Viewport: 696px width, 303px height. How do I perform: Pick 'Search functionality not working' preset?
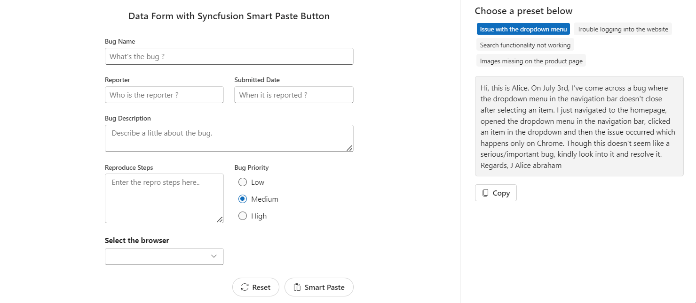tap(525, 45)
